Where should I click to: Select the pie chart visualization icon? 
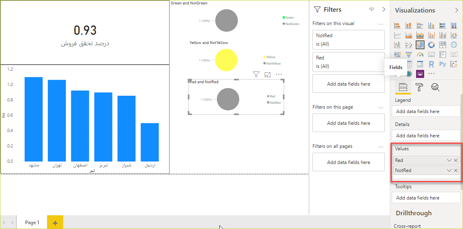tap(420, 45)
